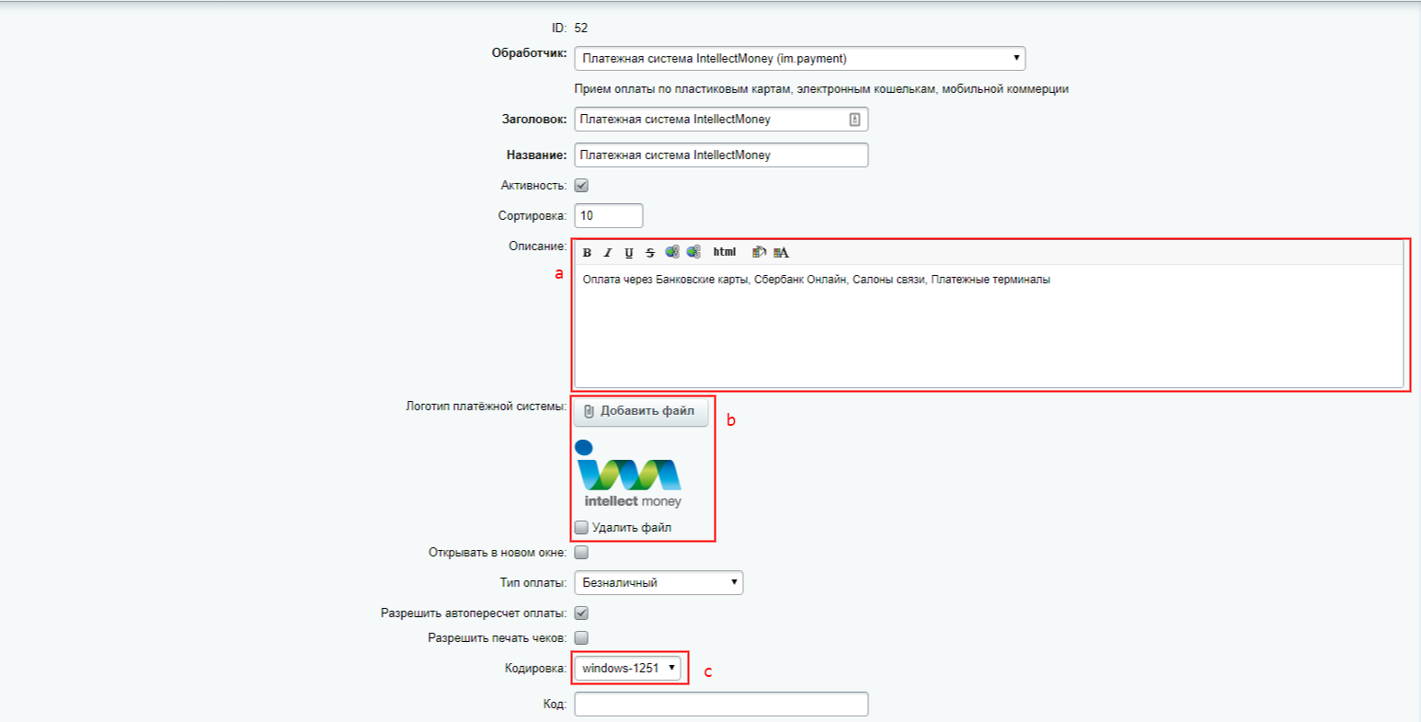
Task: Toggle italic formatting in the description editor
Action: [608, 253]
